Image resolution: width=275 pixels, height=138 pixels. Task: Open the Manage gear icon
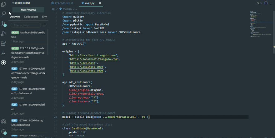pyautogui.click(x=3, y=132)
